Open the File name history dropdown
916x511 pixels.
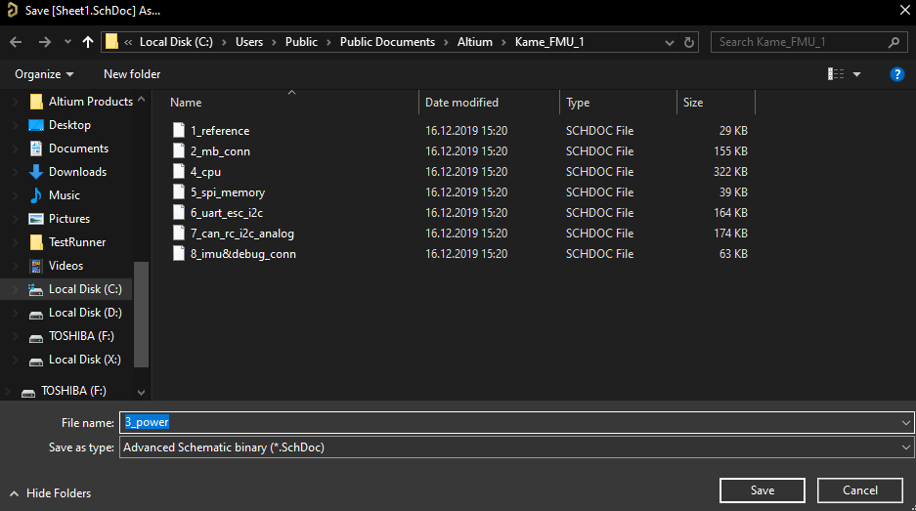click(905, 422)
